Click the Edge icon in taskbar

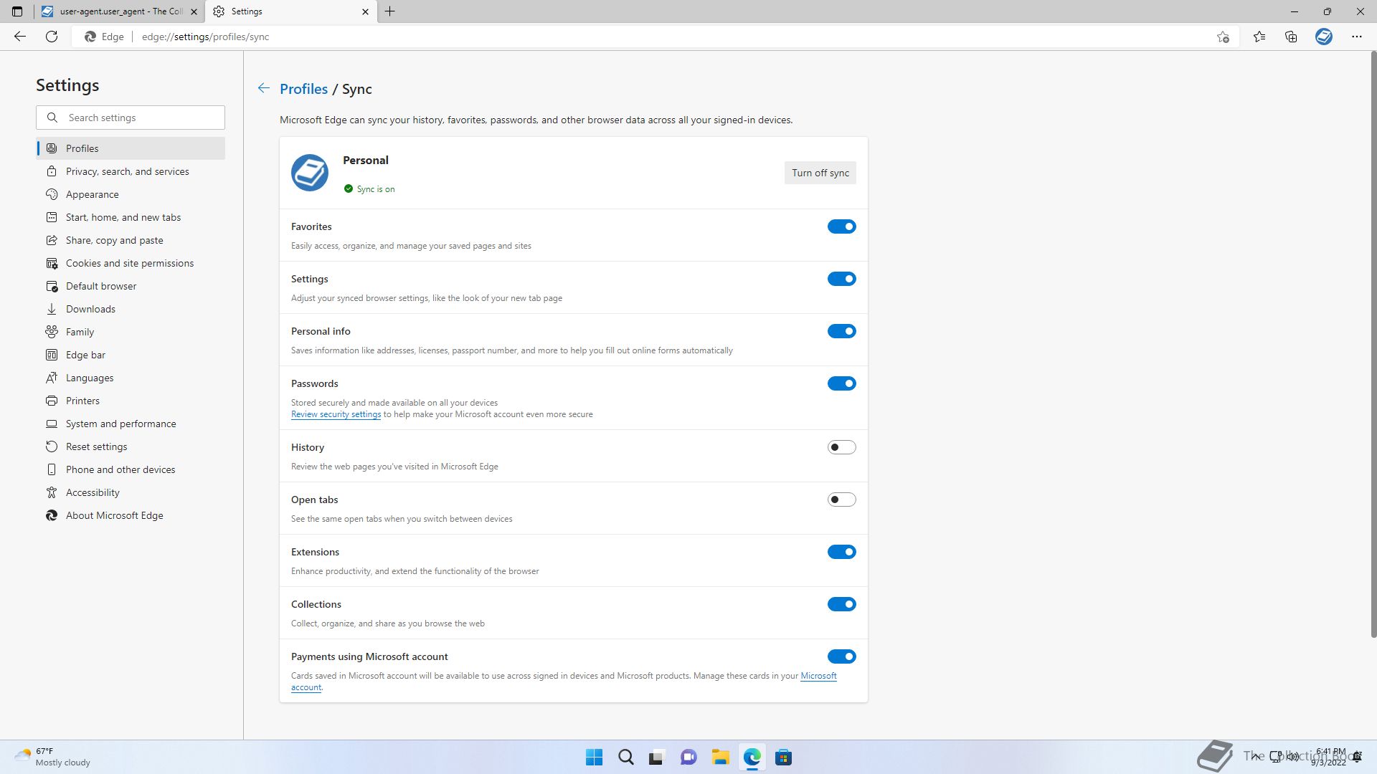click(752, 758)
